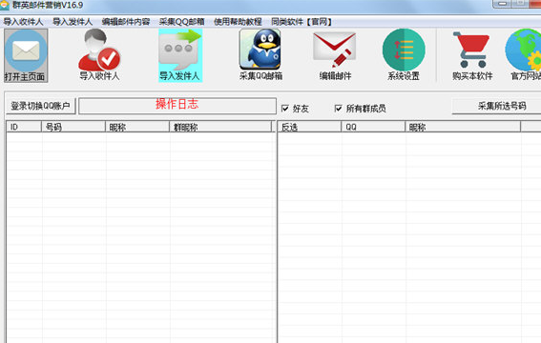Open the 同类软件【官网】 menu
Screen dimensions: 541x343
pos(302,22)
